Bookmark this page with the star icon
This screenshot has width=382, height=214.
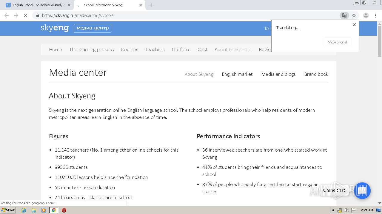[x=354, y=15]
